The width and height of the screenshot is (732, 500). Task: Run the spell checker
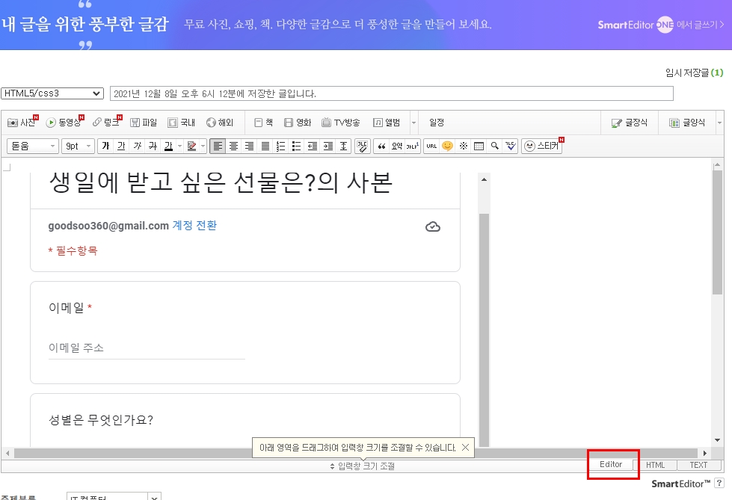coord(510,146)
